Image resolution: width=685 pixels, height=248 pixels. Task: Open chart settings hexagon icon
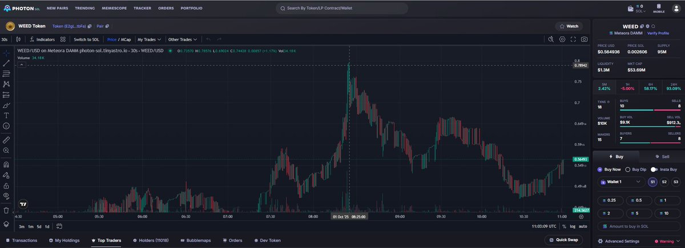point(562,39)
